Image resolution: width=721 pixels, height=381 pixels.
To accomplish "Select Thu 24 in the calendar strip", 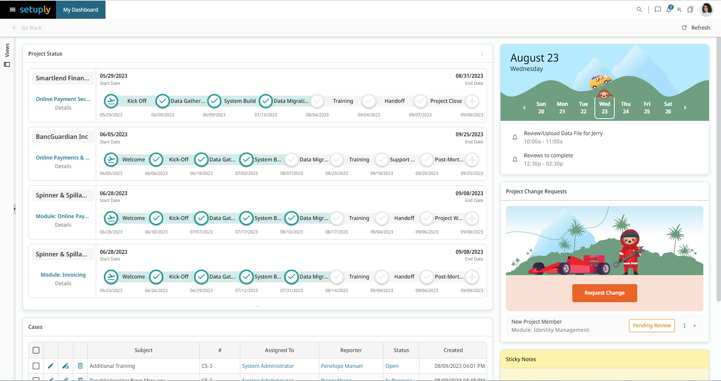I will click(626, 108).
